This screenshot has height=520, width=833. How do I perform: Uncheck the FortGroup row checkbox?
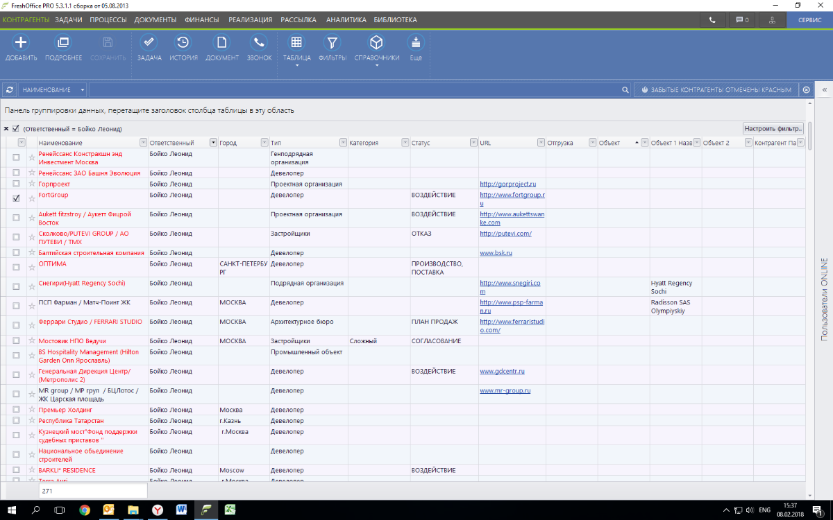coord(16,198)
